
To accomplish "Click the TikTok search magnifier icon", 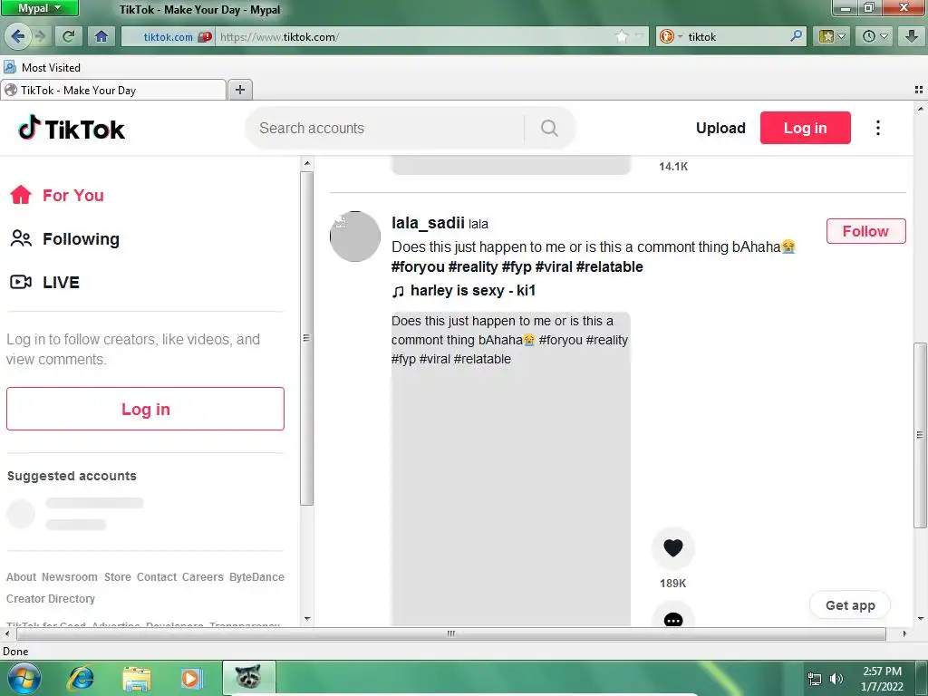I will (x=548, y=128).
